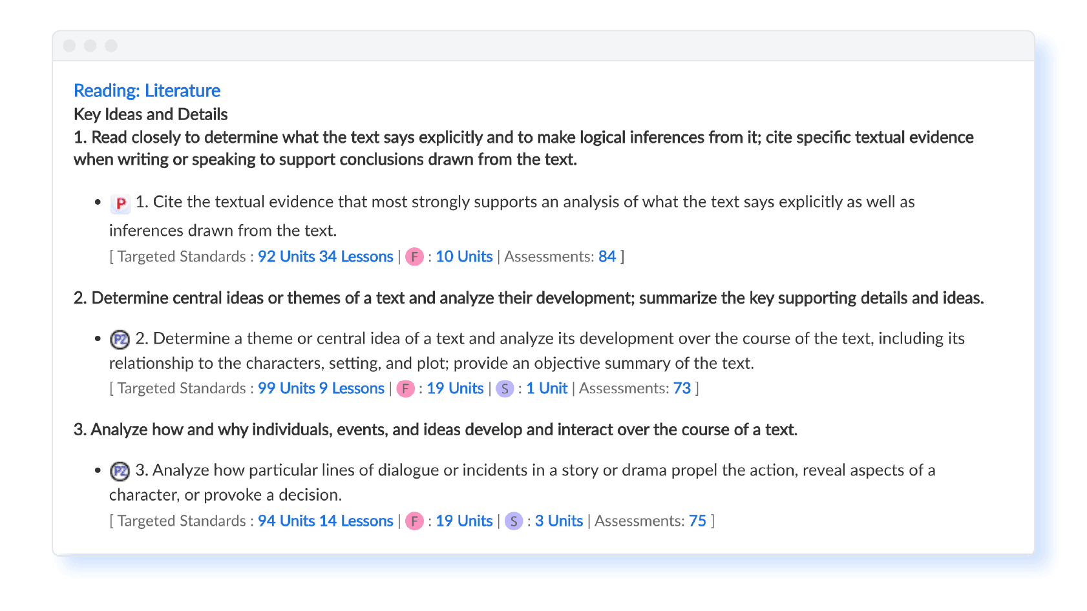Image resolution: width=1087 pixels, height=611 pixels.
Task: Click the Key Ideas and Details subheading
Action: pos(151,114)
